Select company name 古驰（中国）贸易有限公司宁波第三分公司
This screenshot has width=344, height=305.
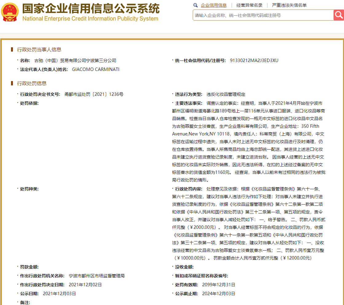pyautogui.click(x=75, y=61)
